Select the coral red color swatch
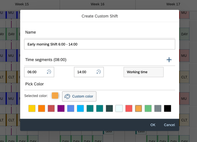This screenshot has width=197, height=142. tap(129, 109)
